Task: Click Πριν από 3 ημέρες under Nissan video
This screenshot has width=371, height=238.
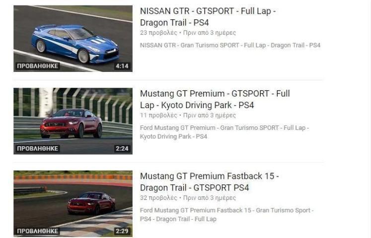Action: pos(210,33)
